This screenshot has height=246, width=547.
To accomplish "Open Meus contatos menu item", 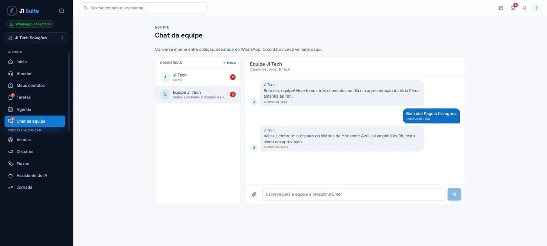I will pyautogui.click(x=35, y=85).
